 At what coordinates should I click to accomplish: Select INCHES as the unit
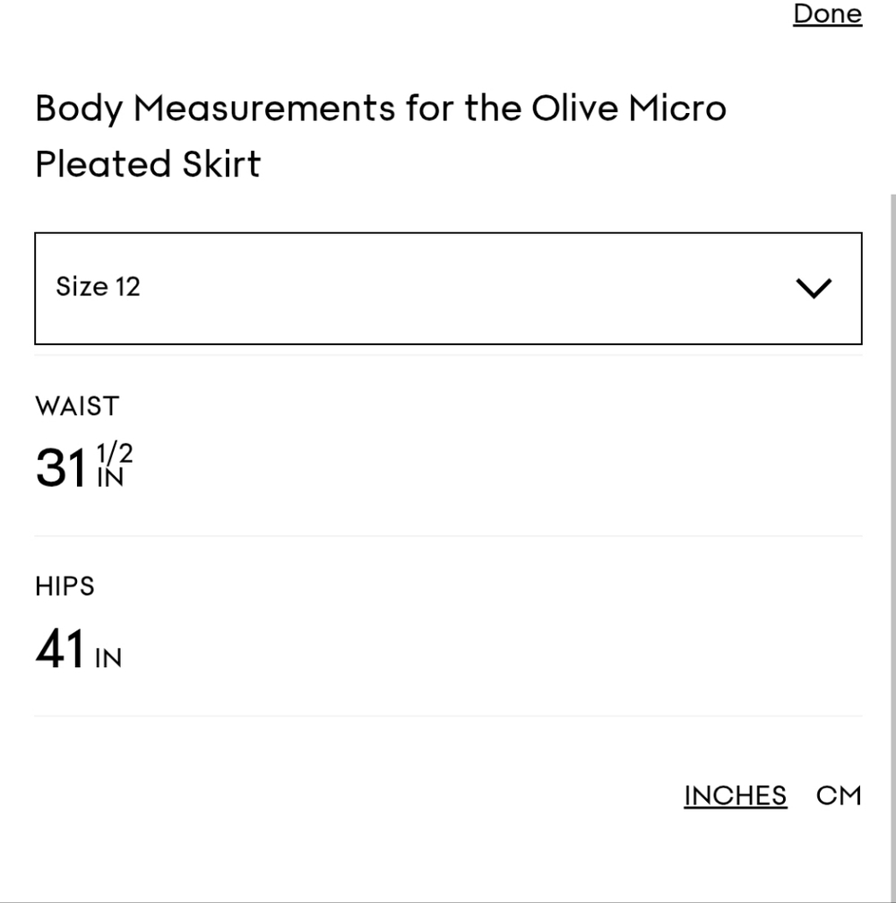[x=735, y=796]
